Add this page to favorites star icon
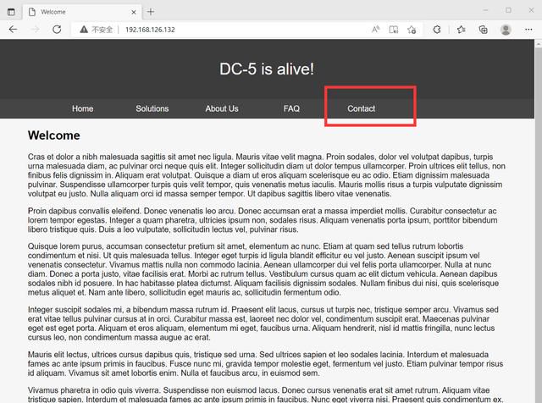542x403 pixels. pyautogui.click(x=412, y=30)
